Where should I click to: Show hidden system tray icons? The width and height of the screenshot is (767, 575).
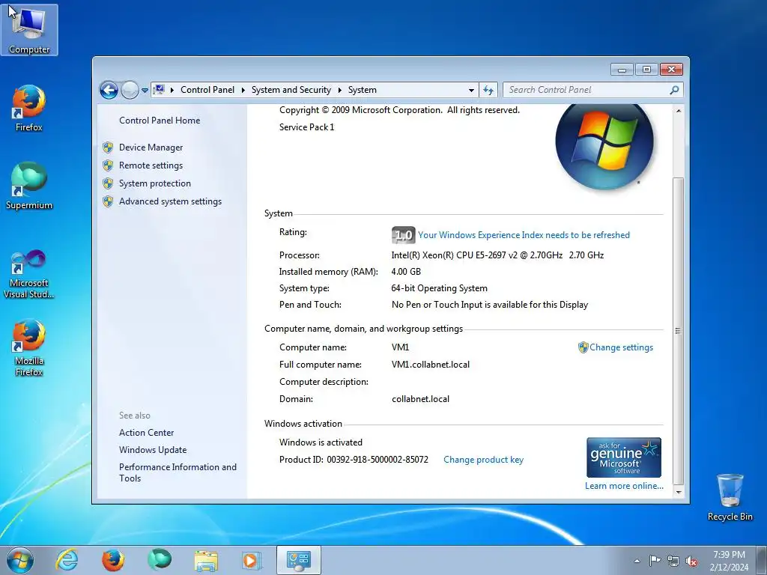637,561
